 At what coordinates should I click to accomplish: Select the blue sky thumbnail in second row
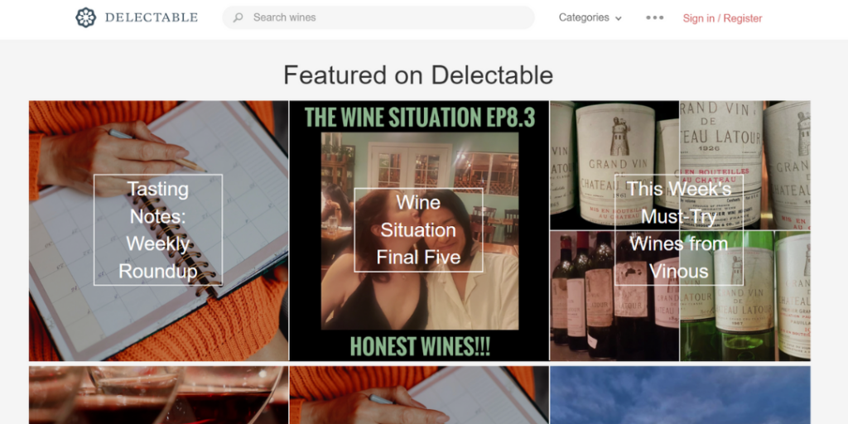click(680, 395)
